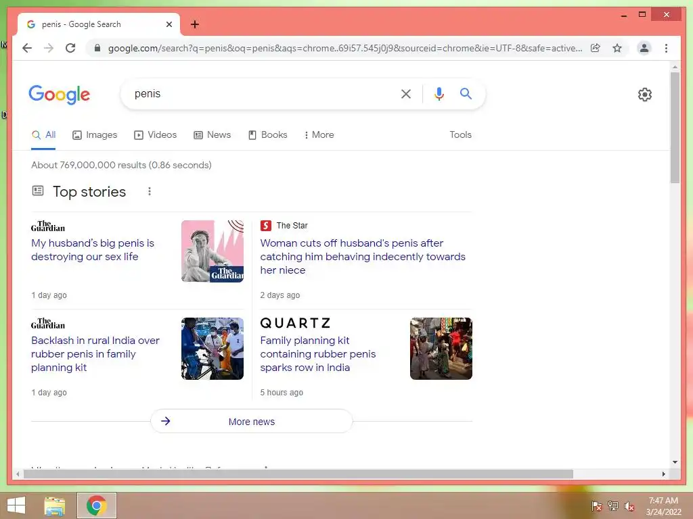Screen dimensions: 693x519
Task: Click the address bar URL
Action: click(x=344, y=48)
